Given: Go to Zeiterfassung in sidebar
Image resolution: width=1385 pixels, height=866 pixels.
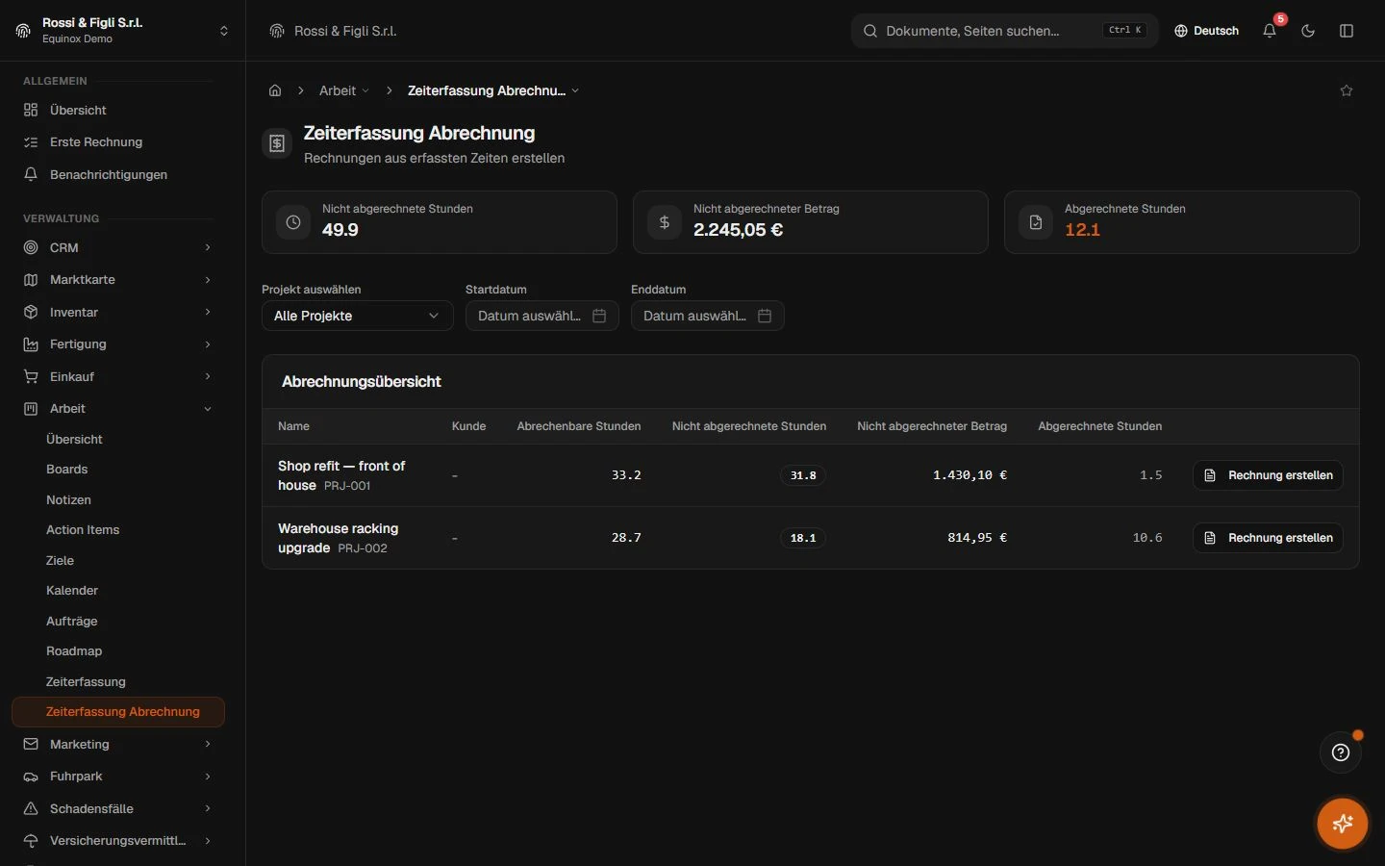Looking at the screenshot, I should pyautogui.click(x=86, y=681).
